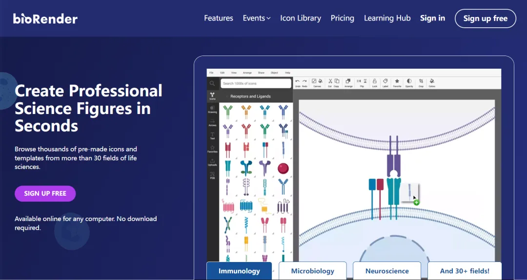This screenshot has width=527, height=280.
Task: Click the Canvas fill bucket icon
Action: coord(320,81)
